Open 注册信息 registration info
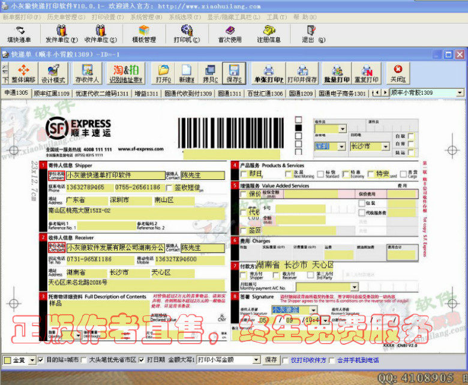468x385 pixels. point(269,34)
